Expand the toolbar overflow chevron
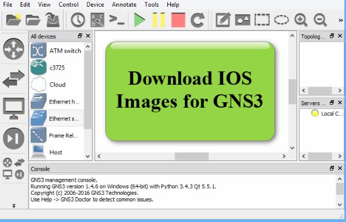This screenshot has height=222, width=346. (x=341, y=20)
